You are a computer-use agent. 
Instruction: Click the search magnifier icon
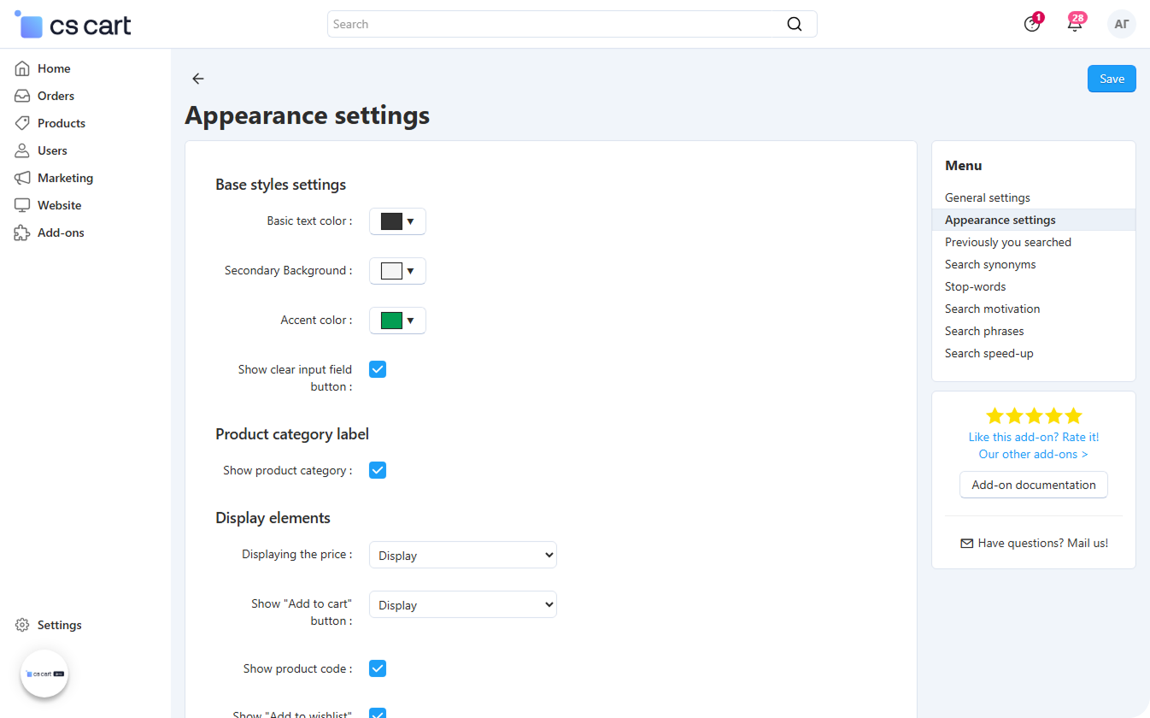795,24
